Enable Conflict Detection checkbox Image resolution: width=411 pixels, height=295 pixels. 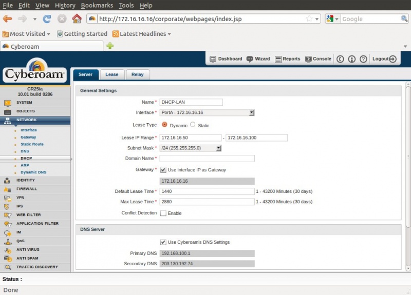point(163,213)
